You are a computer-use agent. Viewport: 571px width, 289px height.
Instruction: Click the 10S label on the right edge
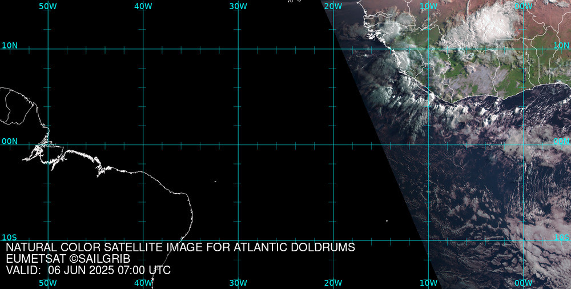[561, 238]
